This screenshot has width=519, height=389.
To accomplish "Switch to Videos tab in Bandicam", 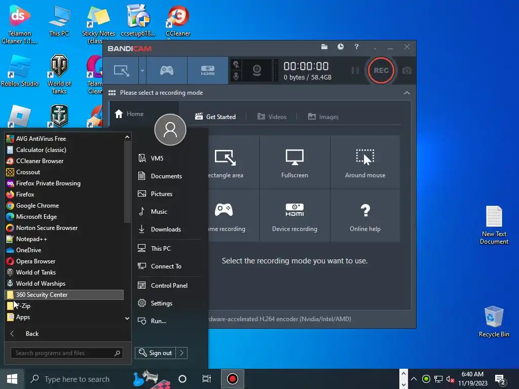I will [x=272, y=117].
